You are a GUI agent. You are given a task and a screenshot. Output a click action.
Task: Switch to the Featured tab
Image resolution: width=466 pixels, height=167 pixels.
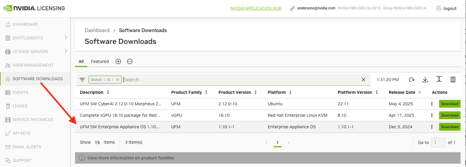click(100, 61)
